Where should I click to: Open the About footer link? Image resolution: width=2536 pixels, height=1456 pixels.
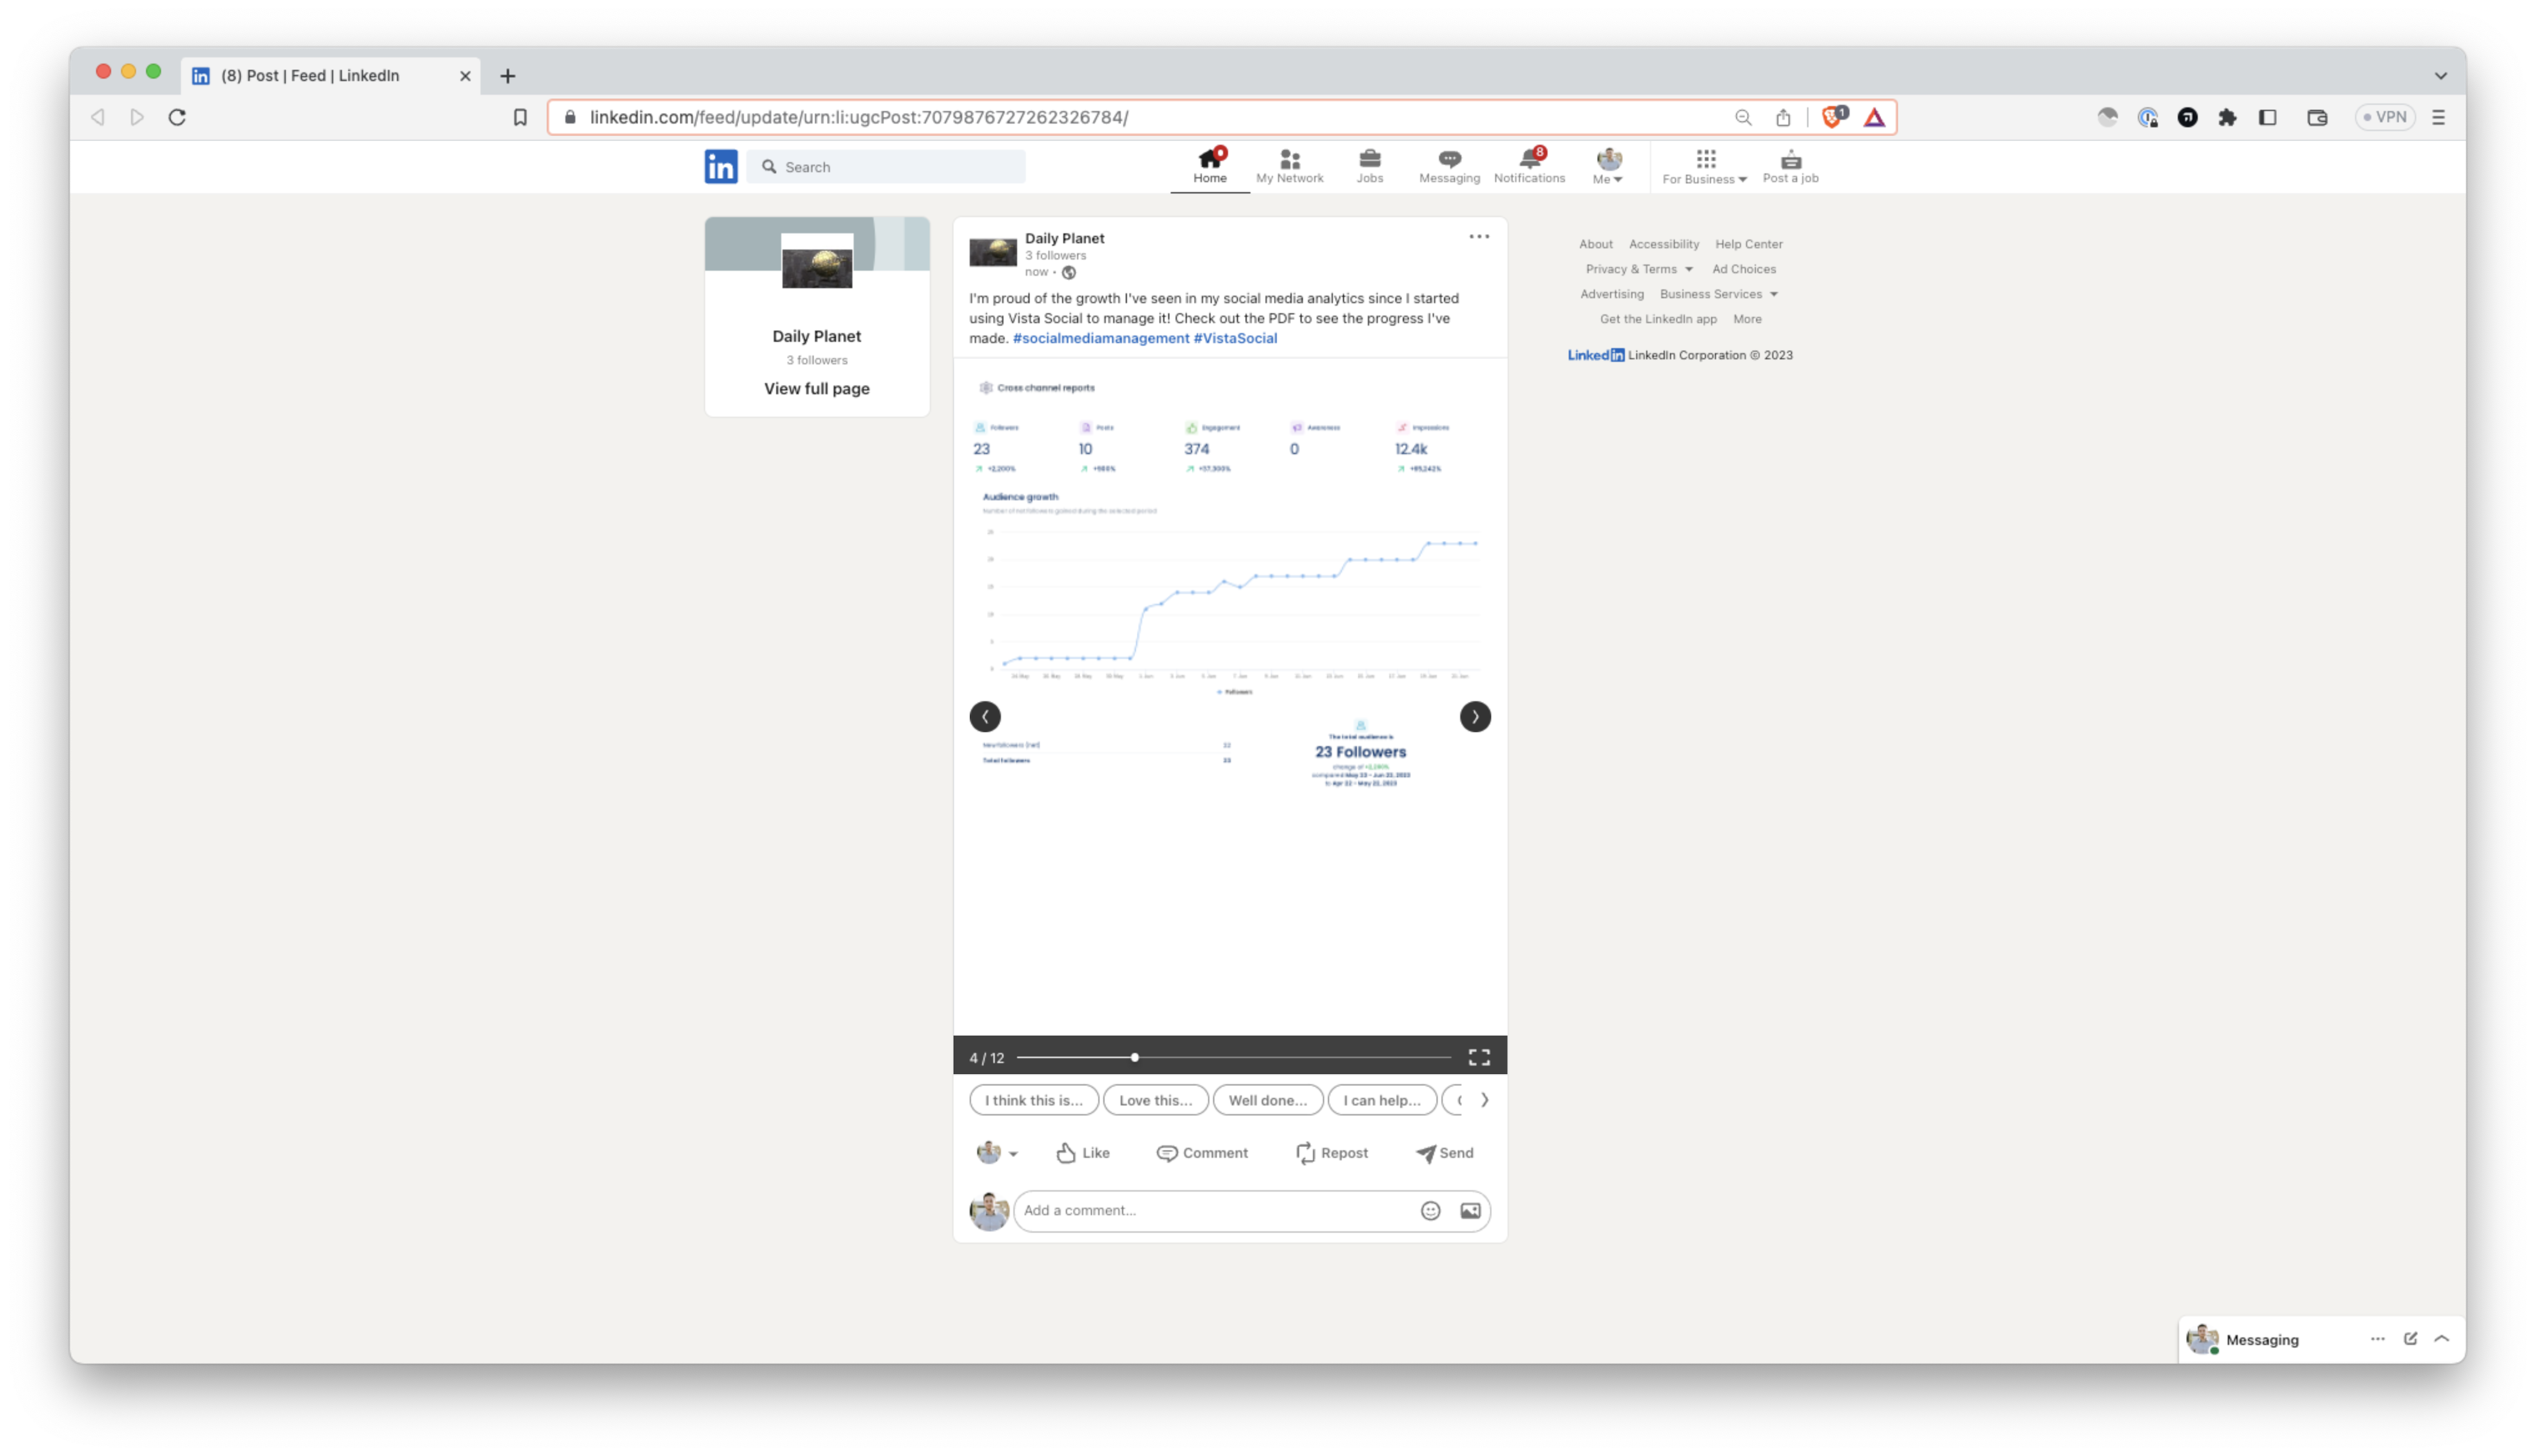coord(1595,244)
